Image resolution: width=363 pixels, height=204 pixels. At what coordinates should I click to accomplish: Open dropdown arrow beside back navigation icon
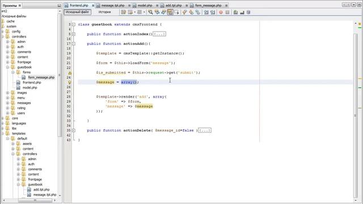click(135, 12)
